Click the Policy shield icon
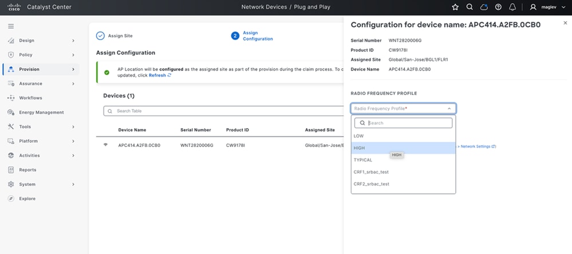The height and width of the screenshot is (254, 572). tap(11, 55)
